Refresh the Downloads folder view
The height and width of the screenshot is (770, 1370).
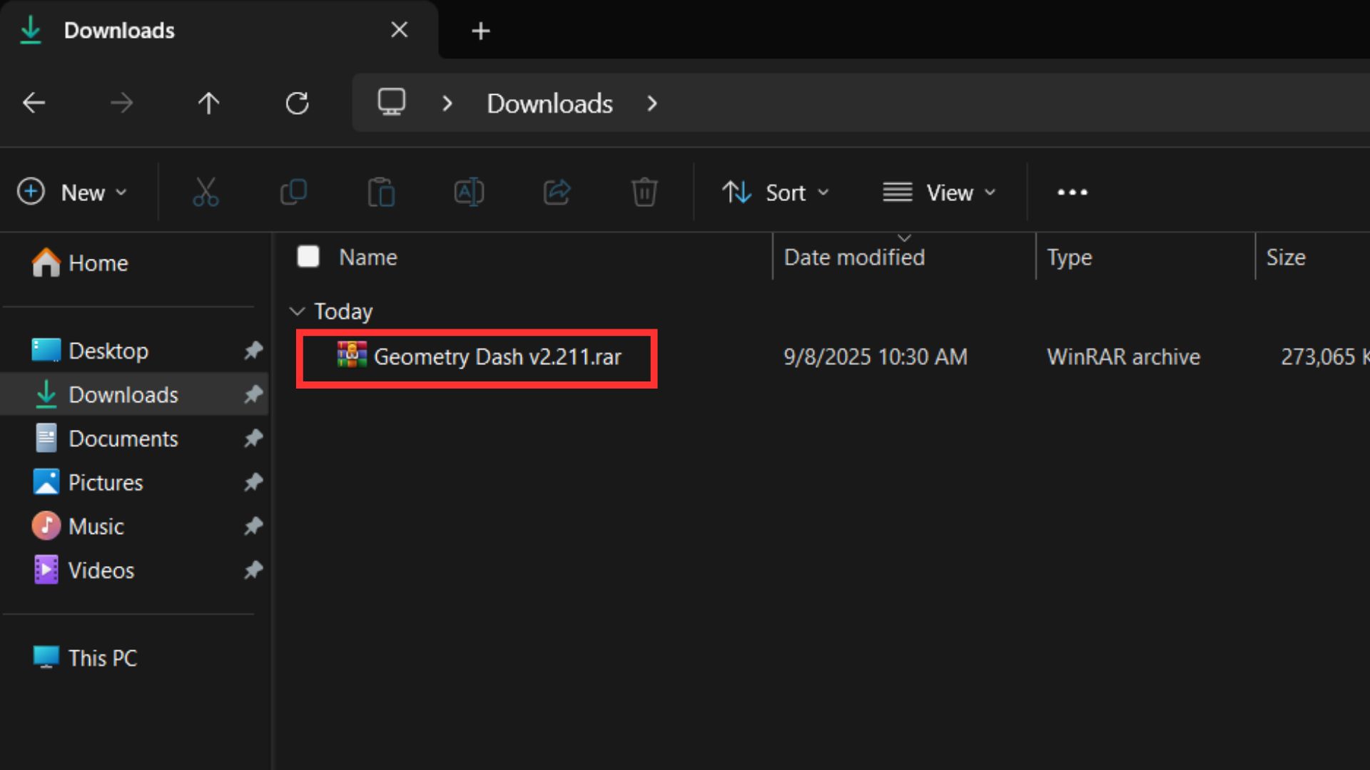297,103
